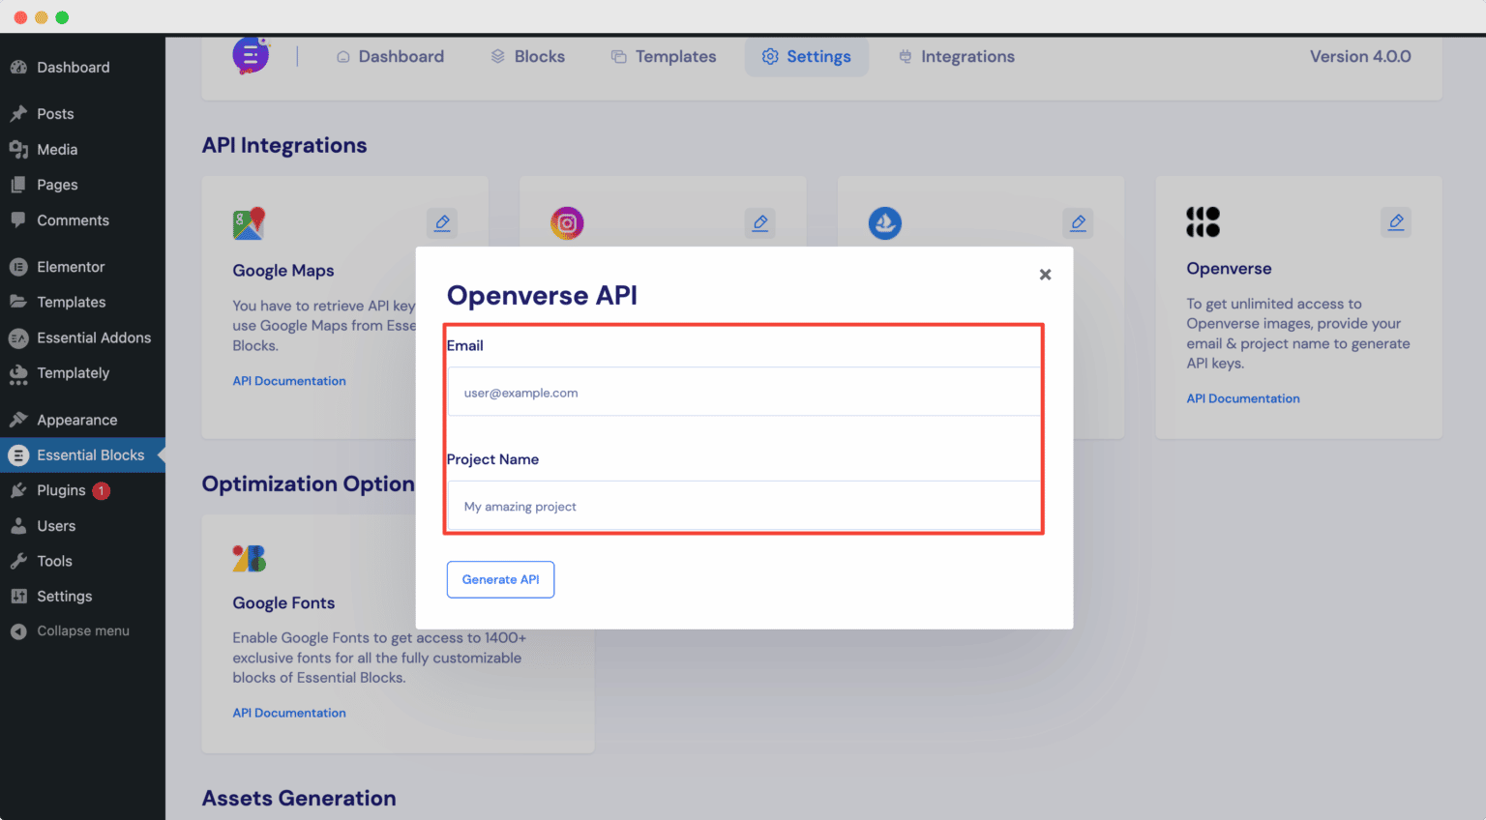Open the Instagram edit pencil icon

coord(760,222)
